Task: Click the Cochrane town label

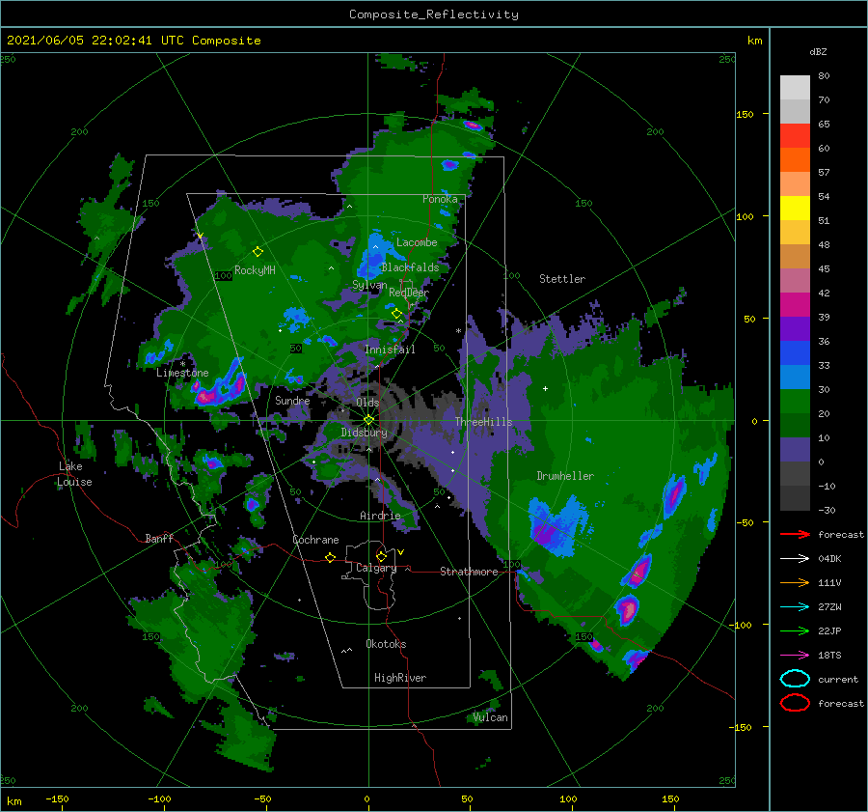Action: pyautogui.click(x=315, y=540)
